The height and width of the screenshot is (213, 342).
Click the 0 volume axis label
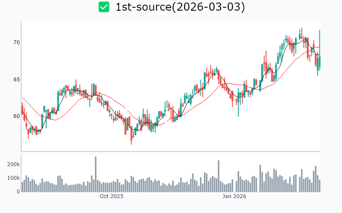coord(18,192)
